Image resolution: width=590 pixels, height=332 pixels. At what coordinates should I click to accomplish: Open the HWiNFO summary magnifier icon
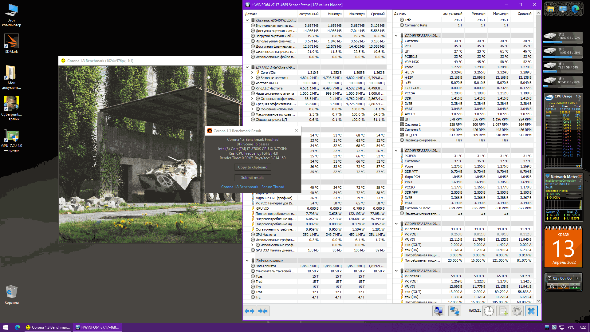coord(439,311)
